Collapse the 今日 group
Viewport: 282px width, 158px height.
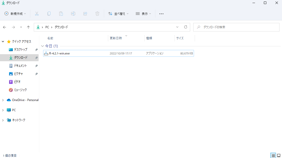(x=42, y=46)
